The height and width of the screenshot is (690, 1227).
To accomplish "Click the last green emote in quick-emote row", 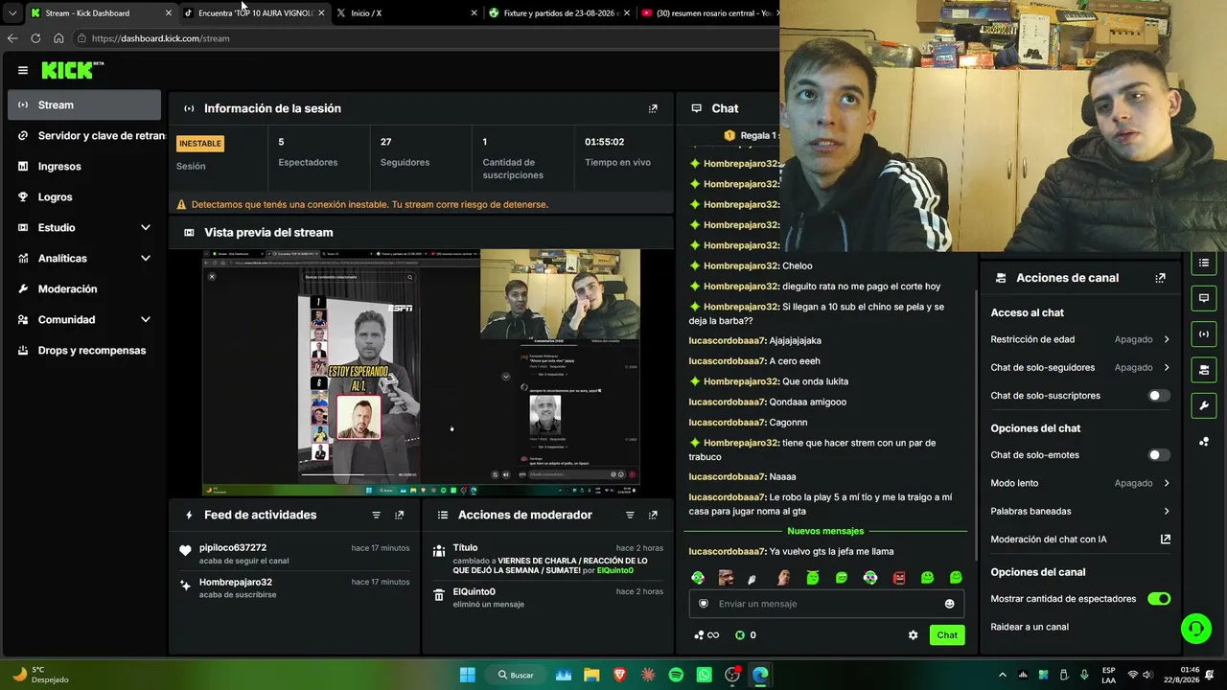I will [x=956, y=578].
